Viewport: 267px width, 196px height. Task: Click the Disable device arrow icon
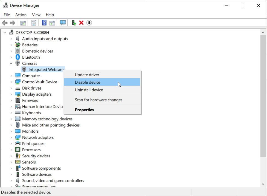[x=89, y=22]
